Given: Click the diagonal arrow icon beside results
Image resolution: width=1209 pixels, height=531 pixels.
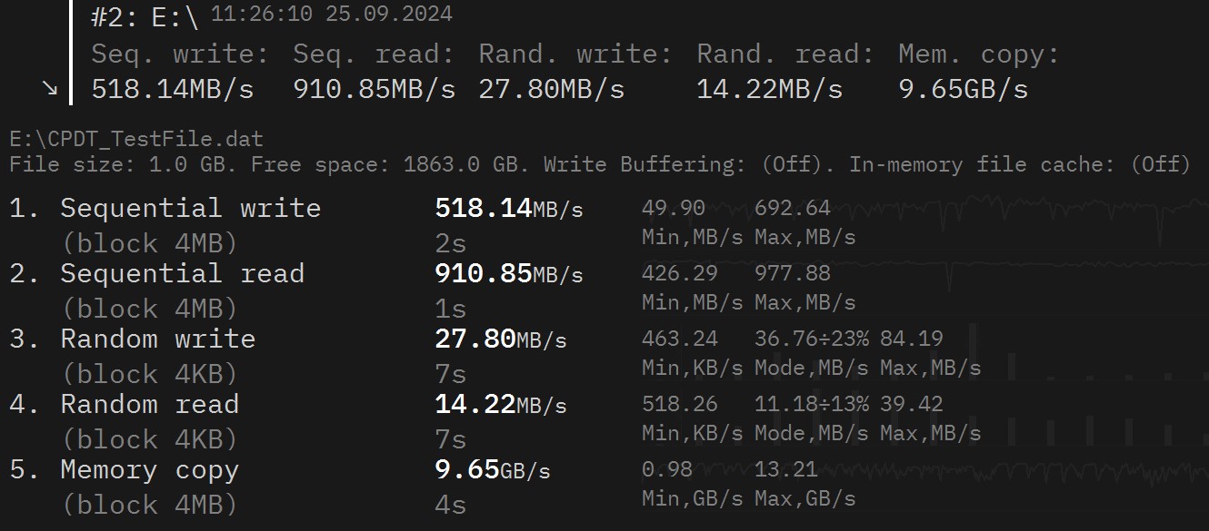Looking at the screenshot, I should click(50, 88).
